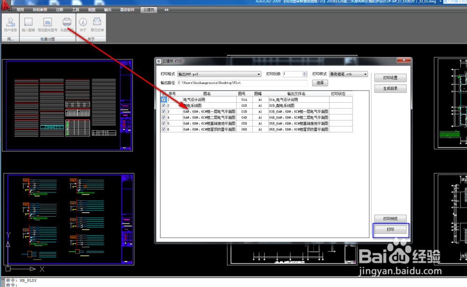The image size is (467, 287).
Task: Switch to the 常用 ribbon tab
Action: pyautogui.click(x=20, y=9)
